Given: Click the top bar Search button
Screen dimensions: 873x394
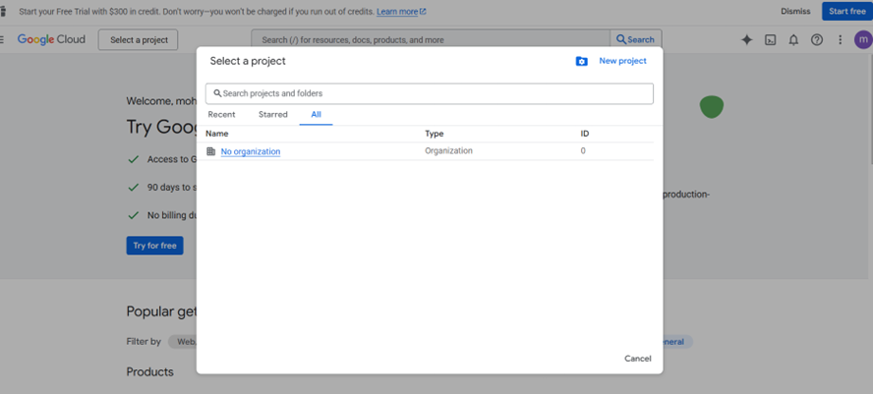Looking at the screenshot, I should click(x=635, y=39).
